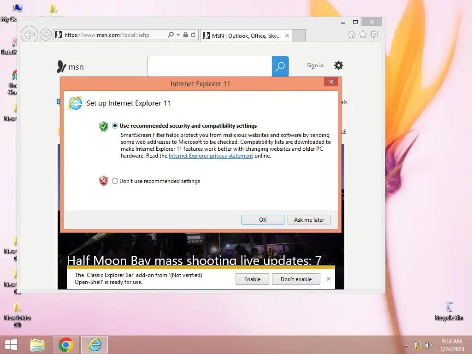Enable the Classic Explorer Bar add-on
Viewport: 472px width, 354px height.
tap(252, 279)
